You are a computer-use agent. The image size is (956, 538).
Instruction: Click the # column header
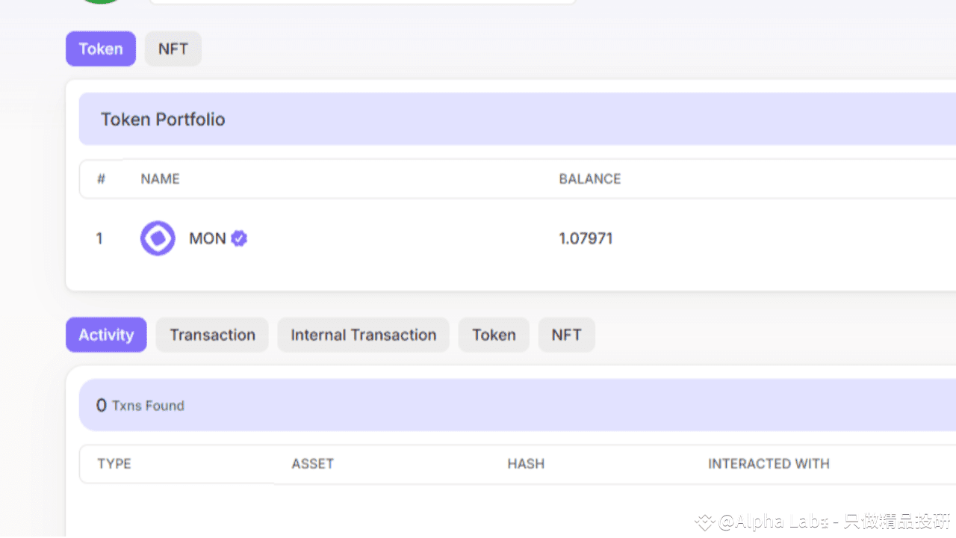101,179
